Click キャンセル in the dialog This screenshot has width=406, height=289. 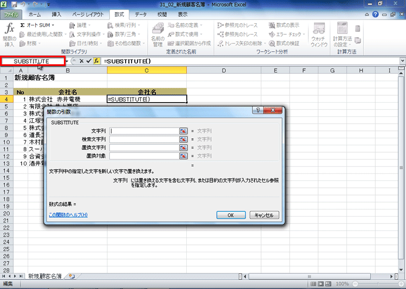coord(264,215)
